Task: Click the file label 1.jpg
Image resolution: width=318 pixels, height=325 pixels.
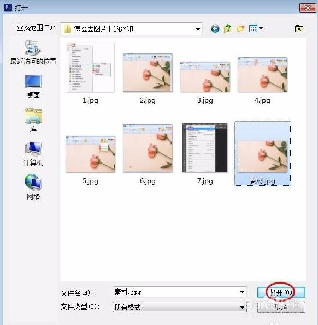Action: [90, 100]
